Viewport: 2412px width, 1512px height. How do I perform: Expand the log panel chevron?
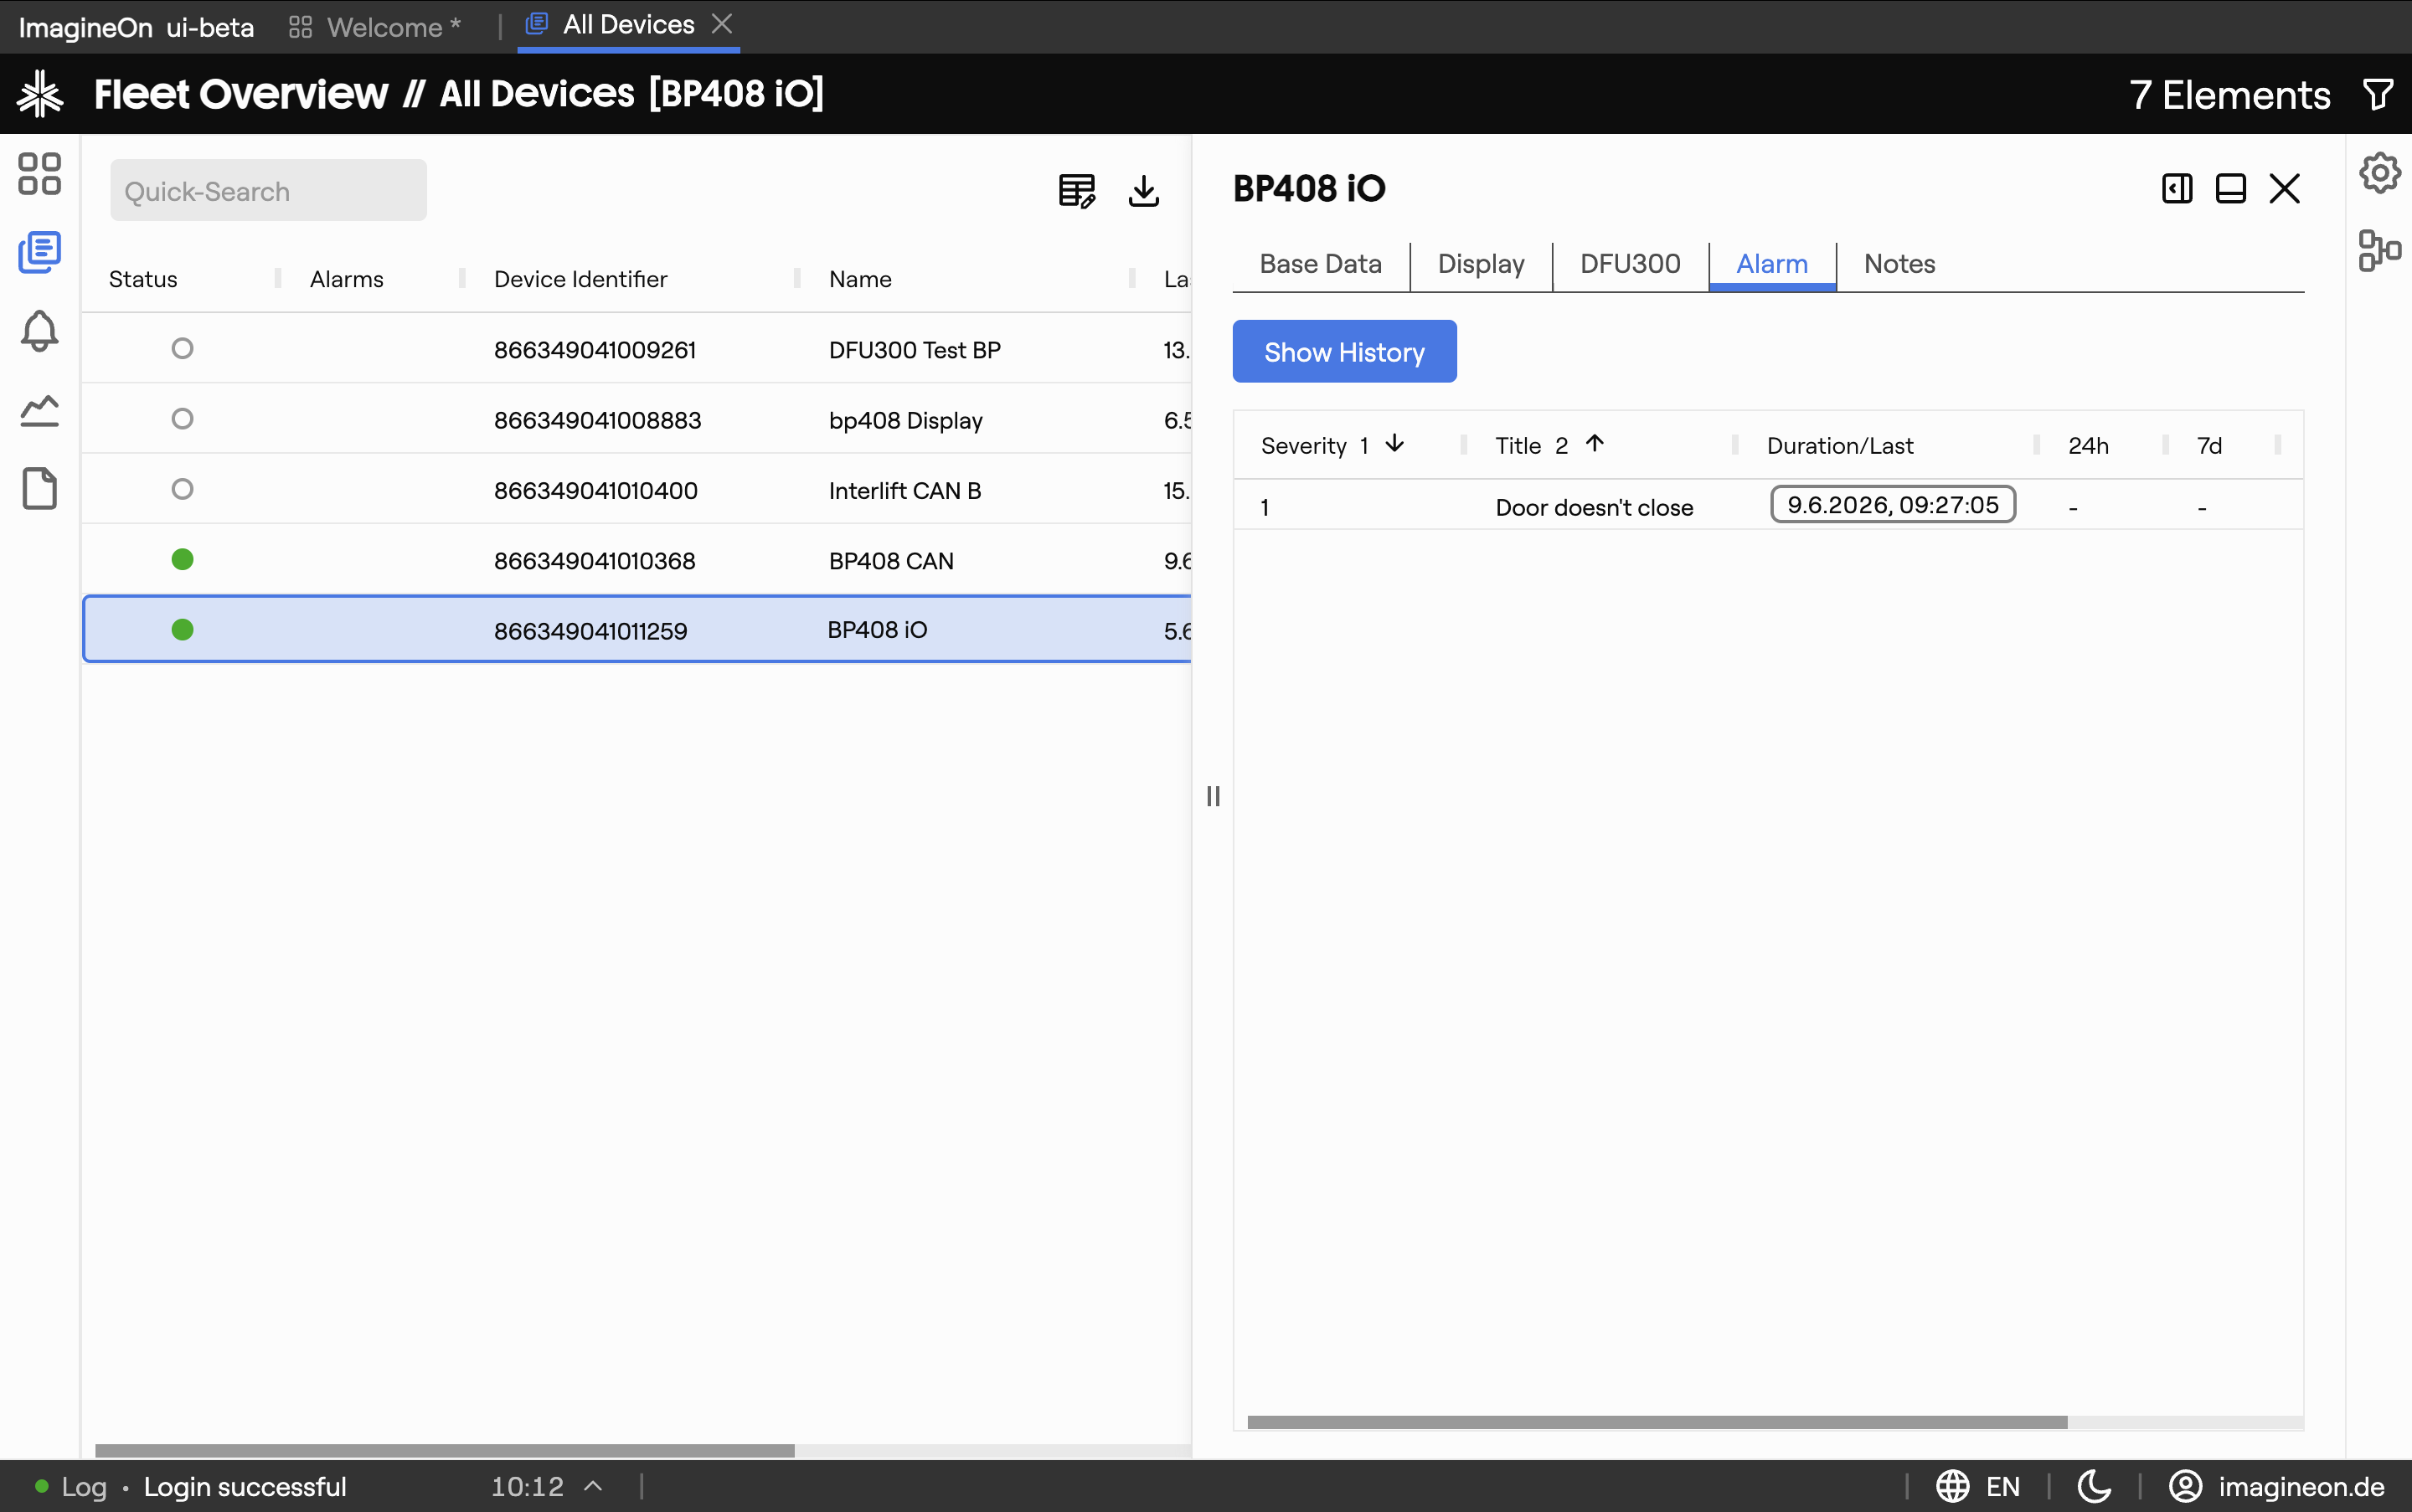point(593,1486)
